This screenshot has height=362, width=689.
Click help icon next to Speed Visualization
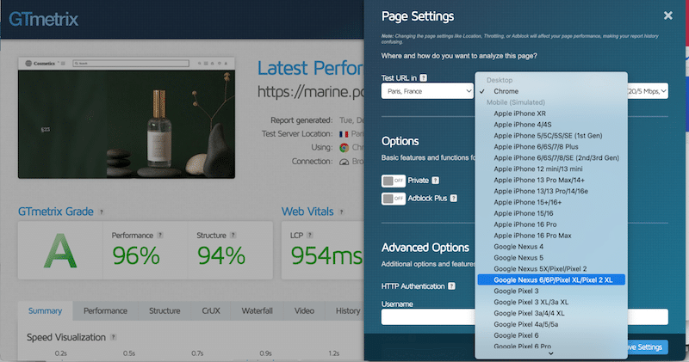tap(114, 337)
